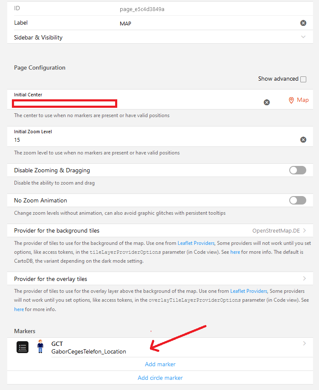This screenshot has width=319, height=390.
Task: Open Leaflet Providers link for overlay tiles
Action: (248, 291)
